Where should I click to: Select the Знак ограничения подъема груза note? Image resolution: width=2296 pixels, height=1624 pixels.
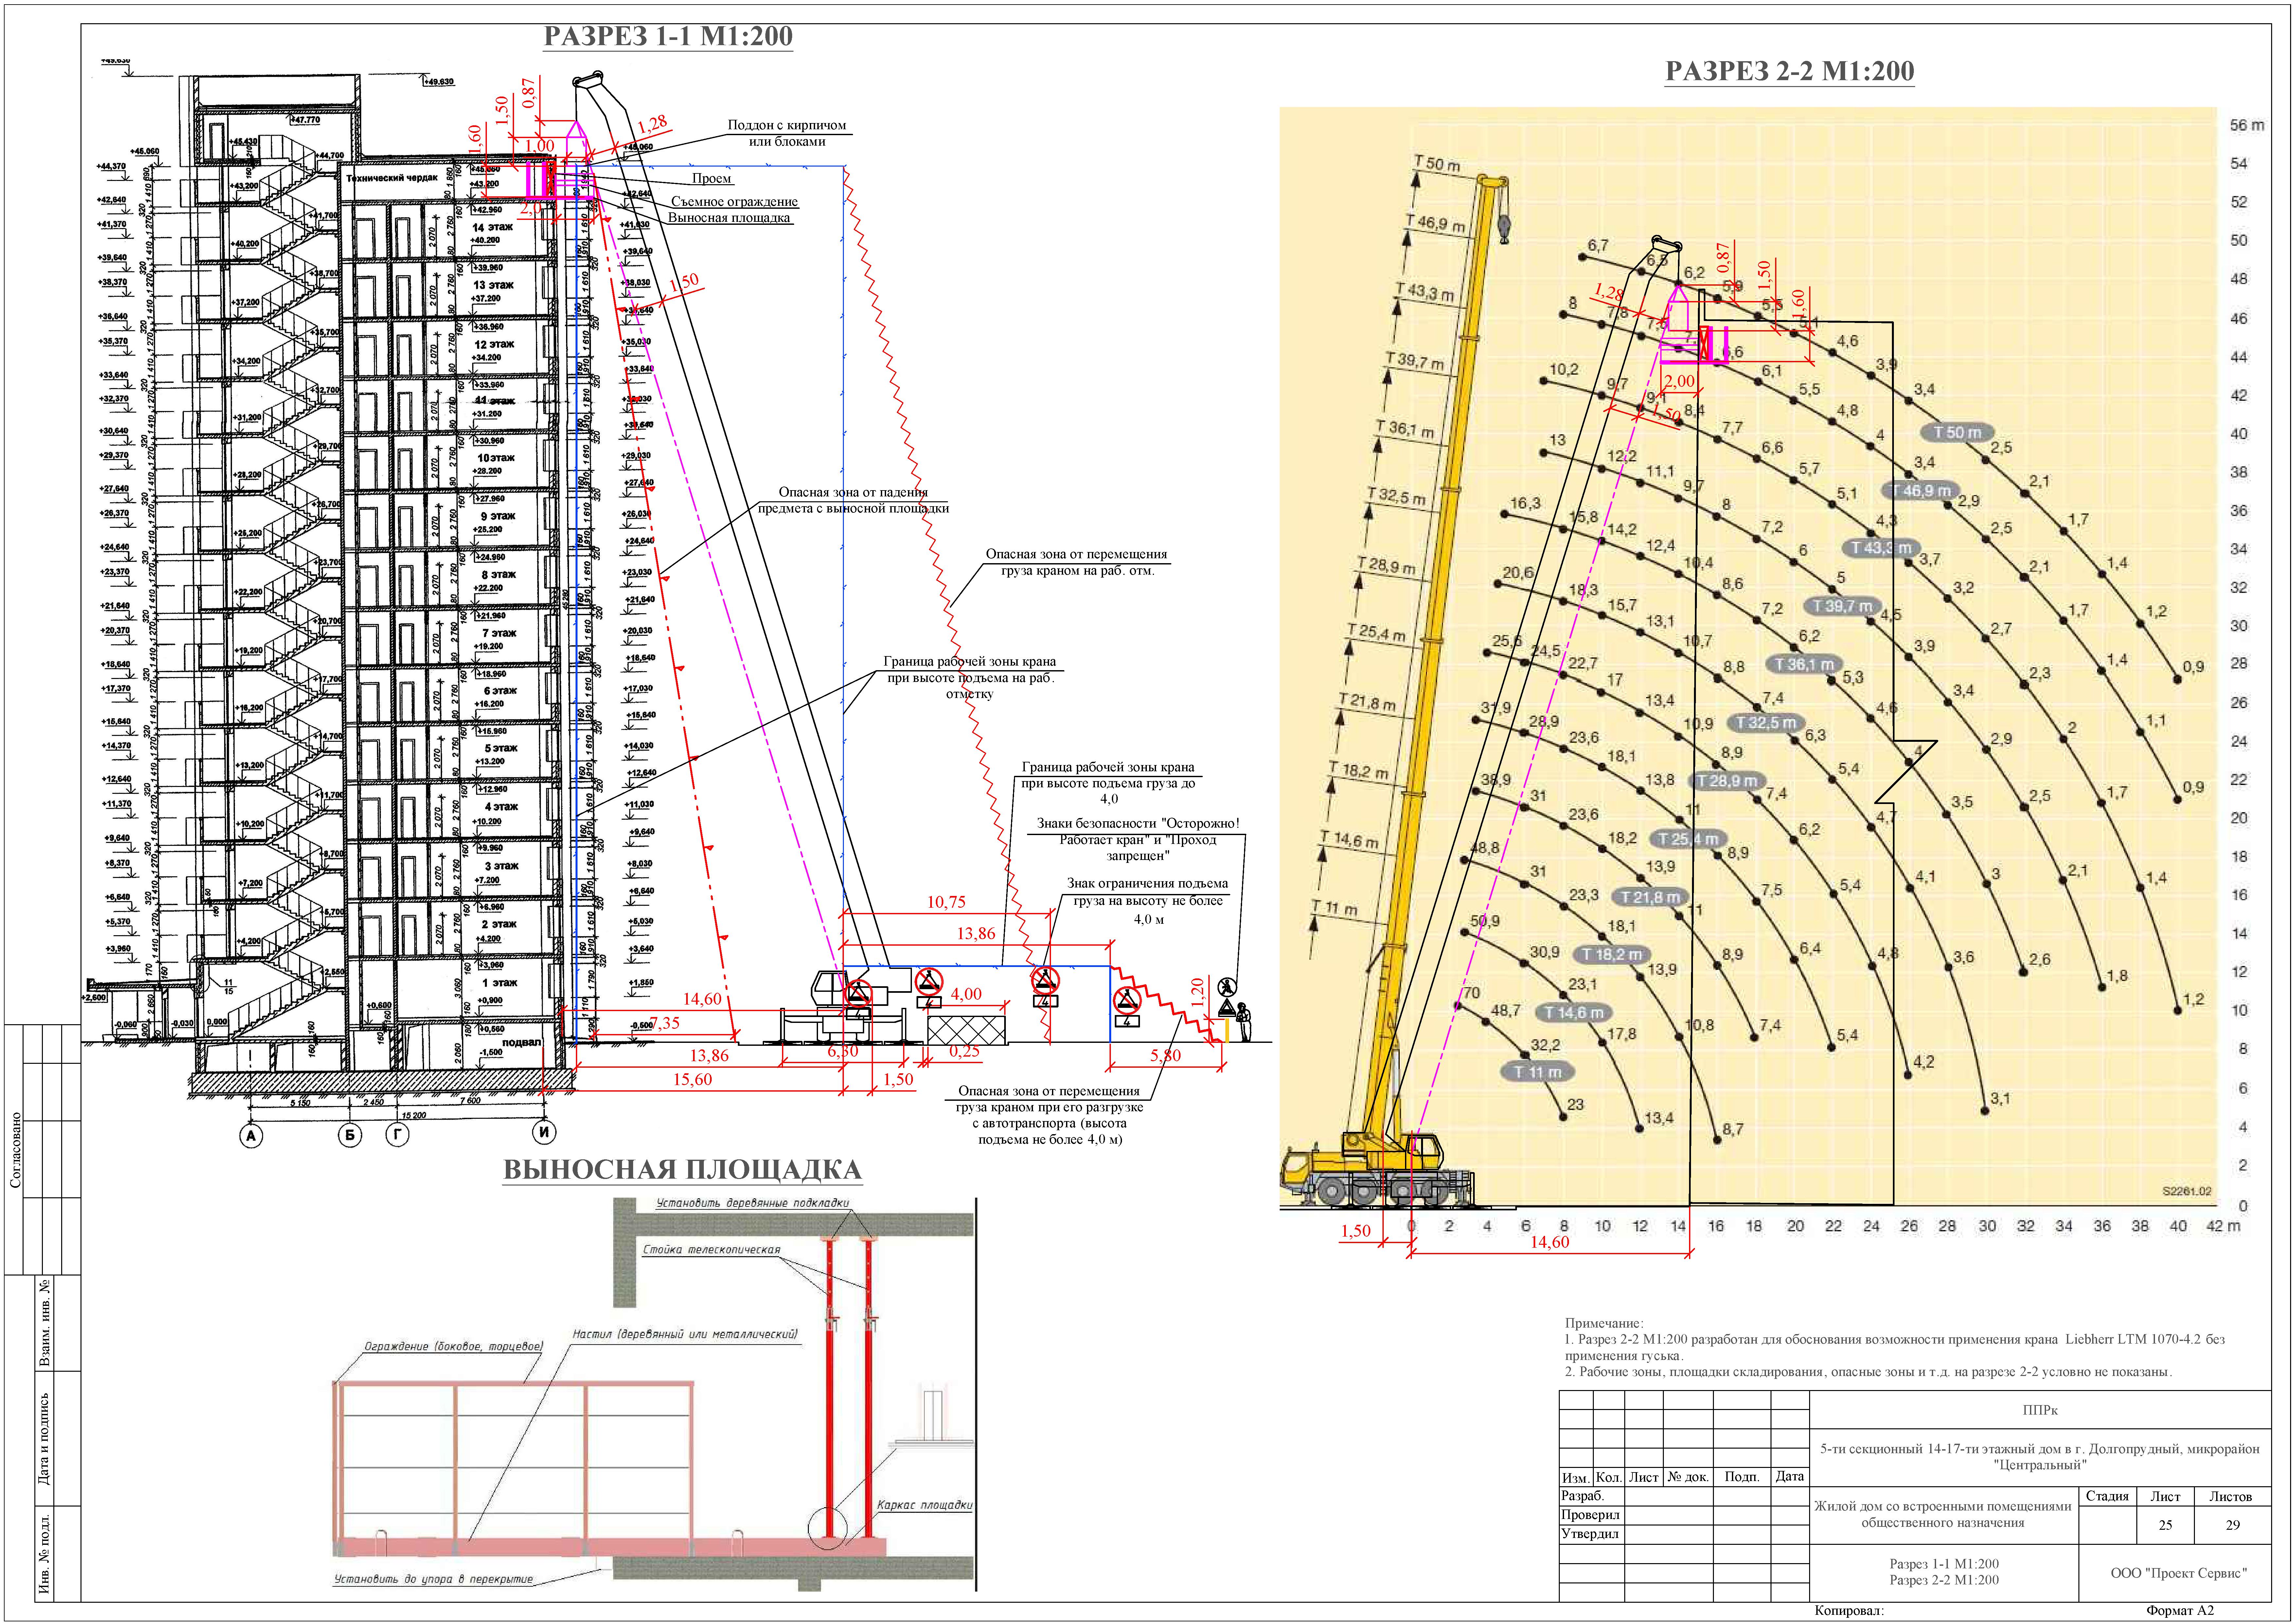pyautogui.click(x=1148, y=901)
